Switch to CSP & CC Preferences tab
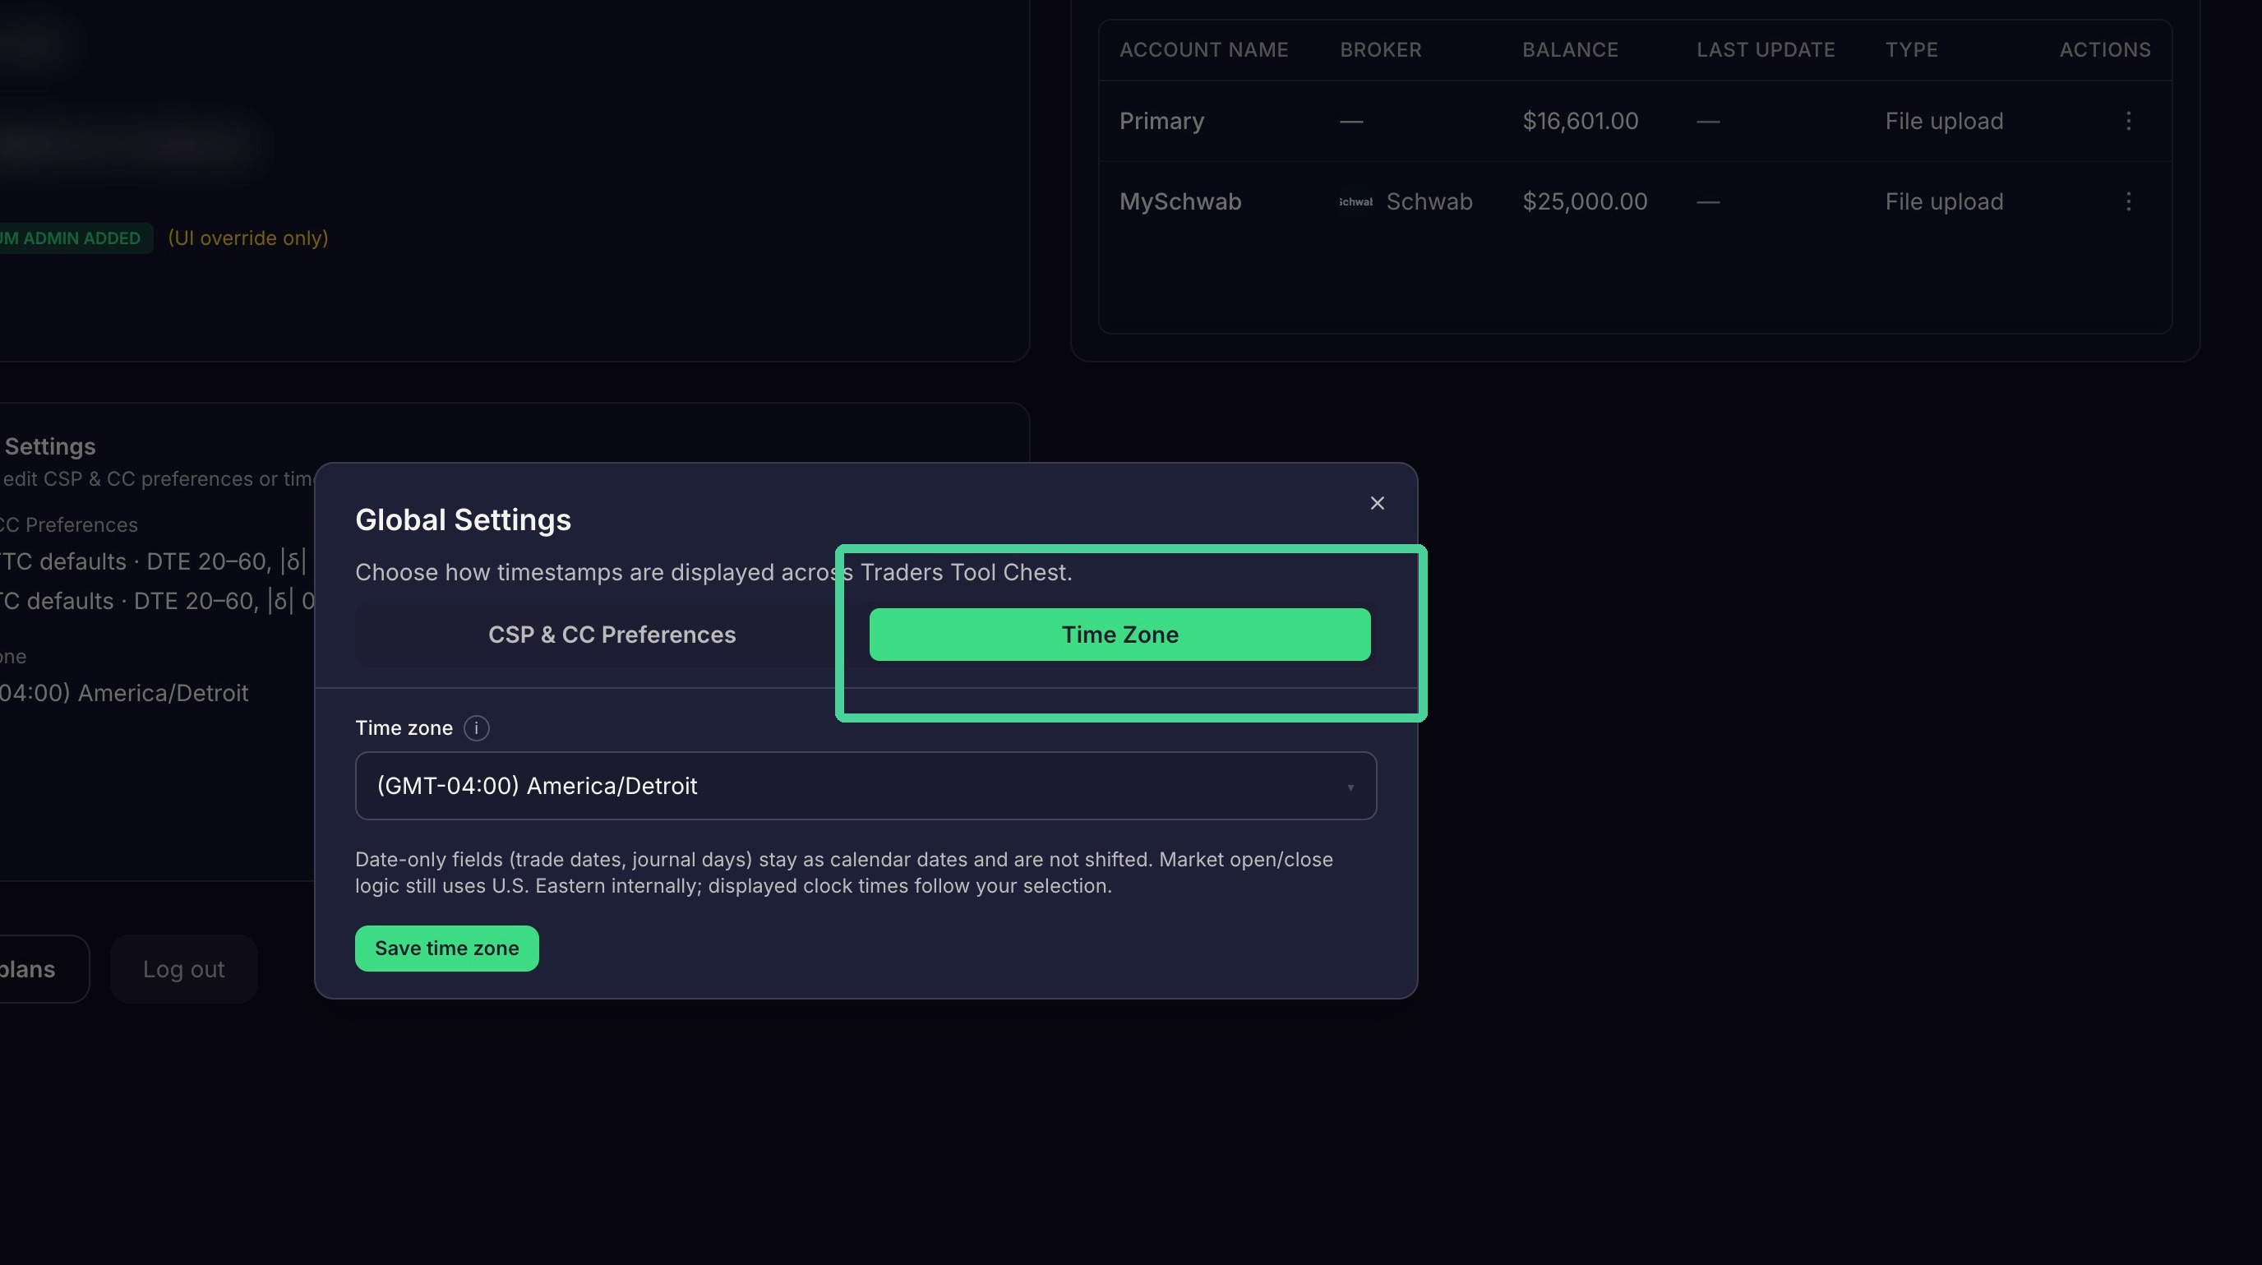This screenshot has width=2262, height=1265. (x=612, y=635)
